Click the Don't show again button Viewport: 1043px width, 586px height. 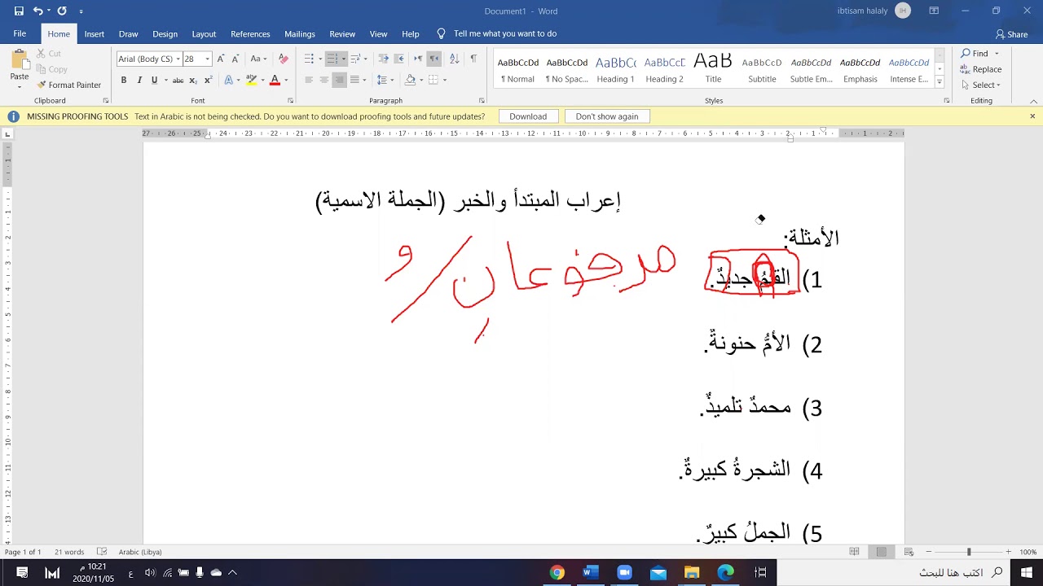point(607,116)
